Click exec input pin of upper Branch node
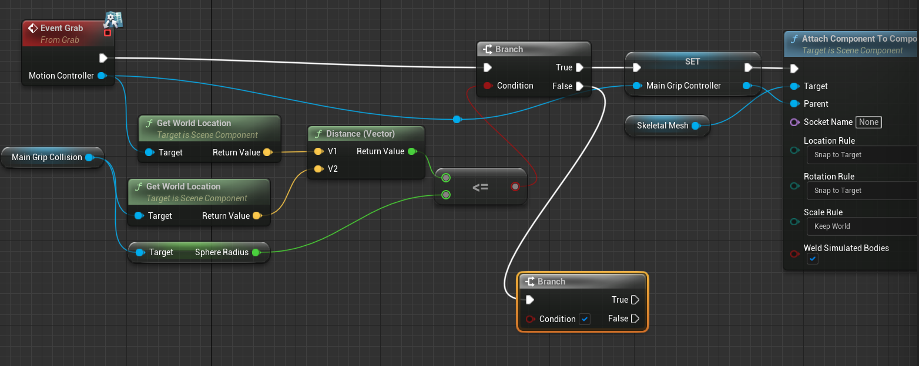 click(x=487, y=67)
